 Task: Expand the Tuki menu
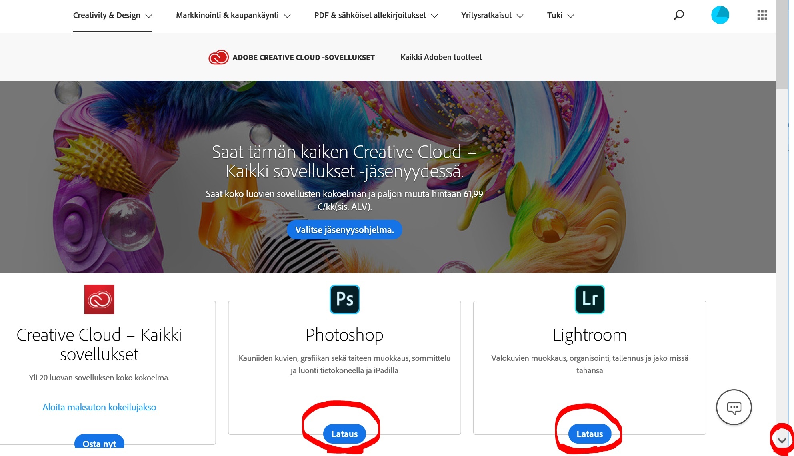pos(560,16)
